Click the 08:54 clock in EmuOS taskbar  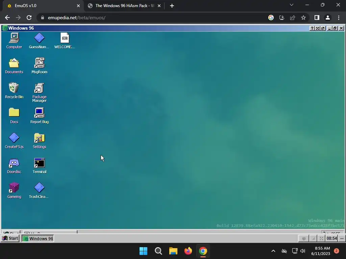click(x=332, y=238)
